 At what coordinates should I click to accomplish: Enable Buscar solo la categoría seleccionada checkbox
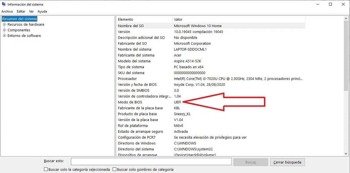tap(46, 169)
